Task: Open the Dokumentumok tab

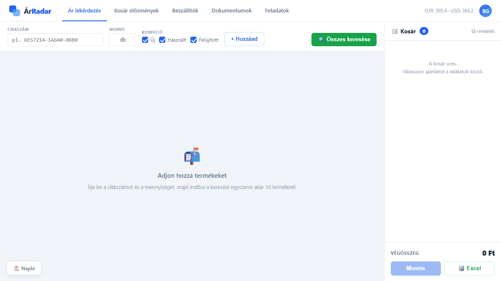Action: tap(232, 11)
